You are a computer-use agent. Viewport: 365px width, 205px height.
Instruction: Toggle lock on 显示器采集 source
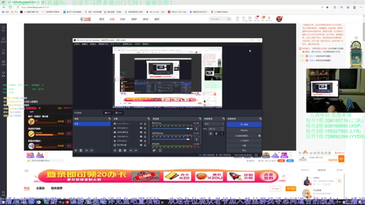(x=145, y=145)
